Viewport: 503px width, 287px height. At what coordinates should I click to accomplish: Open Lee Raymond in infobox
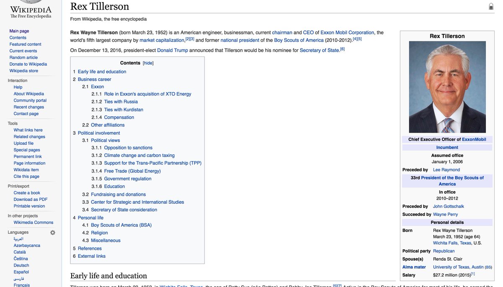pyautogui.click(x=446, y=170)
